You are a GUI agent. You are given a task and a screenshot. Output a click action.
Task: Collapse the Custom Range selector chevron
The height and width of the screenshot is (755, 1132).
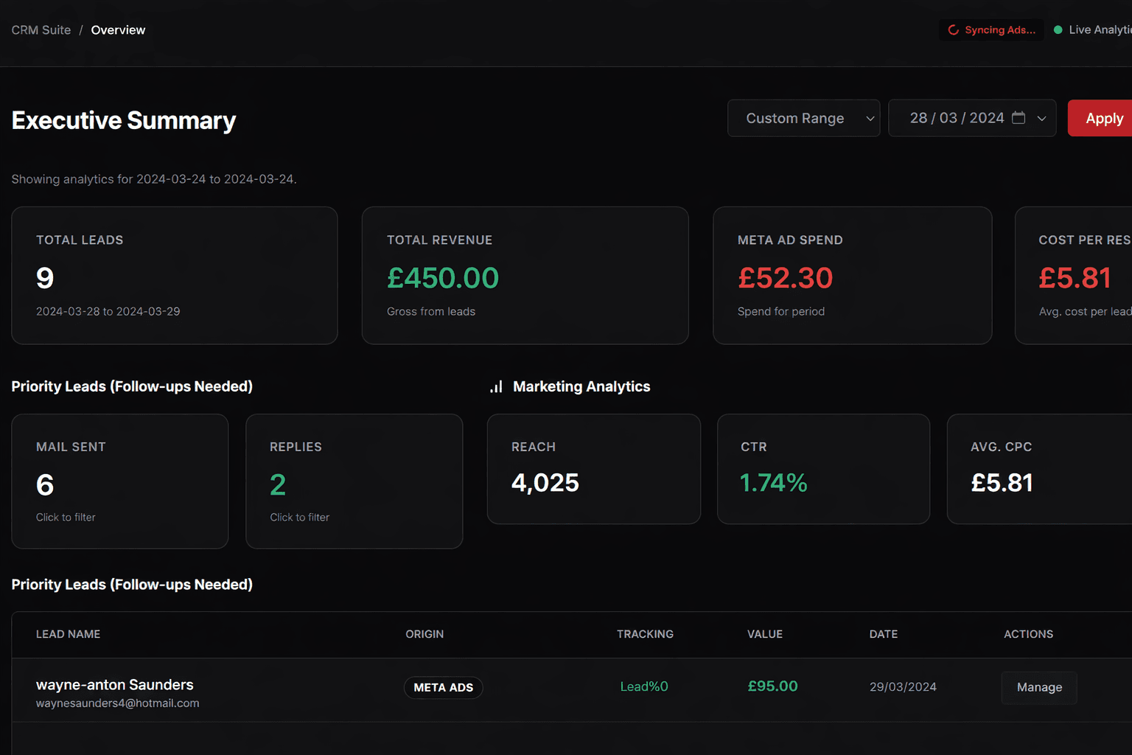pyautogui.click(x=870, y=118)
